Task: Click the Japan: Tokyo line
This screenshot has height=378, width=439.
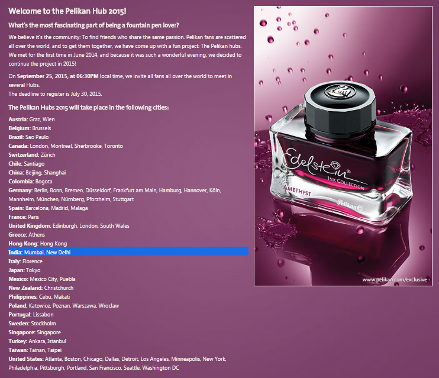Action: (x=24, y=270)
